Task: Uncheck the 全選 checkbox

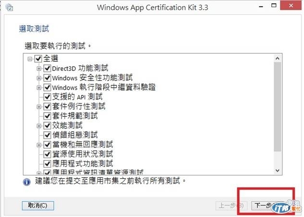Action: coord(38,58)
